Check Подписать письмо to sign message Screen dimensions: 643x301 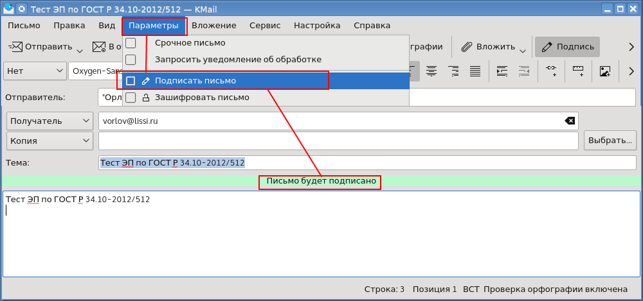click(x=266, y=81)
